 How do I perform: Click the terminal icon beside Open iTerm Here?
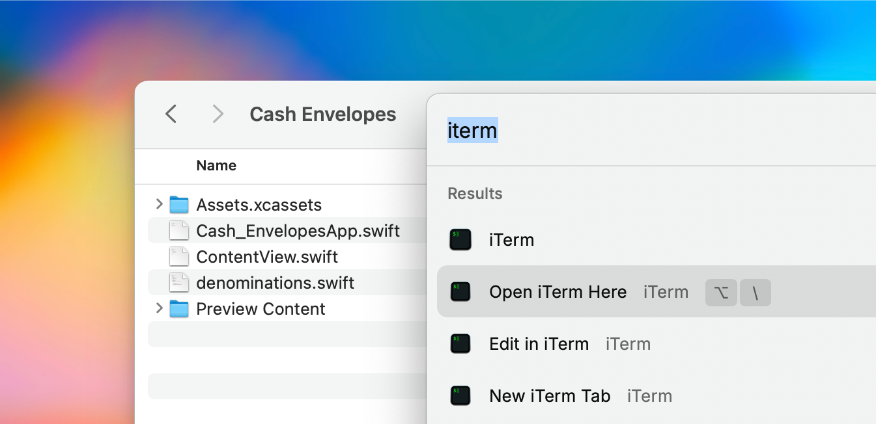pyautogui.click(x=460, y=291)
